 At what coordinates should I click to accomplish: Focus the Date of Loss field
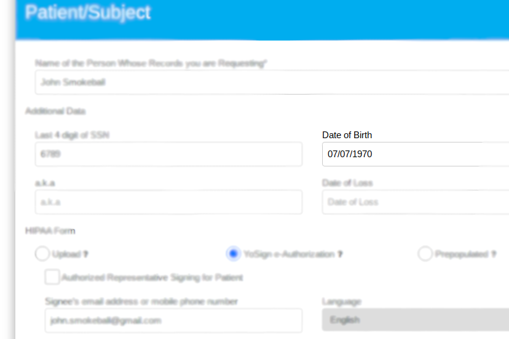[x=416, y=202]
